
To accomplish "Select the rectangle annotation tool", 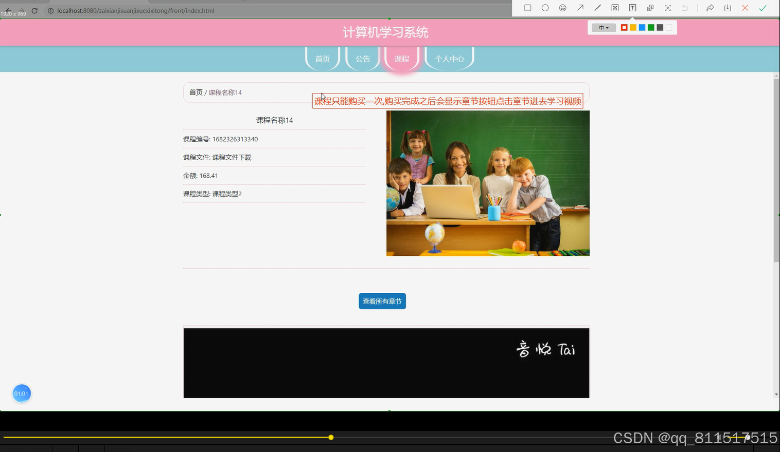I will (527, 8).
